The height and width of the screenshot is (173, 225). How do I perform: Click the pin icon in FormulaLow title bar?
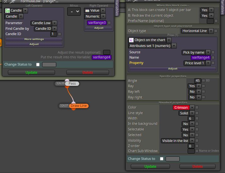click(13, 2)
